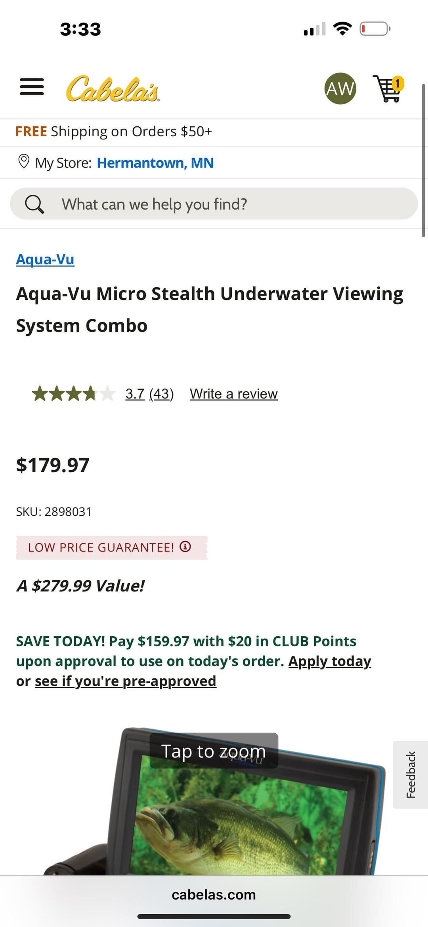Click the Apply today link
This screenshot has height=927, width=428.
click(x=329, y=661)
